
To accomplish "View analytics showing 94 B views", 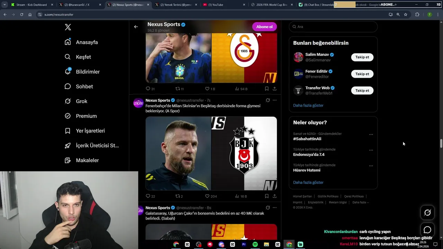I will (x=241, y=89).
